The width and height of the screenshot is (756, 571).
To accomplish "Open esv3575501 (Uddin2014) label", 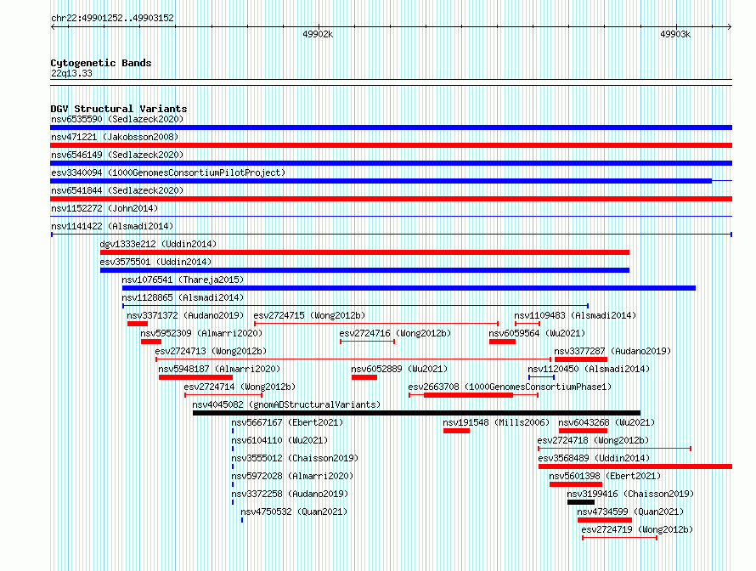I will (x=155, y=262).
